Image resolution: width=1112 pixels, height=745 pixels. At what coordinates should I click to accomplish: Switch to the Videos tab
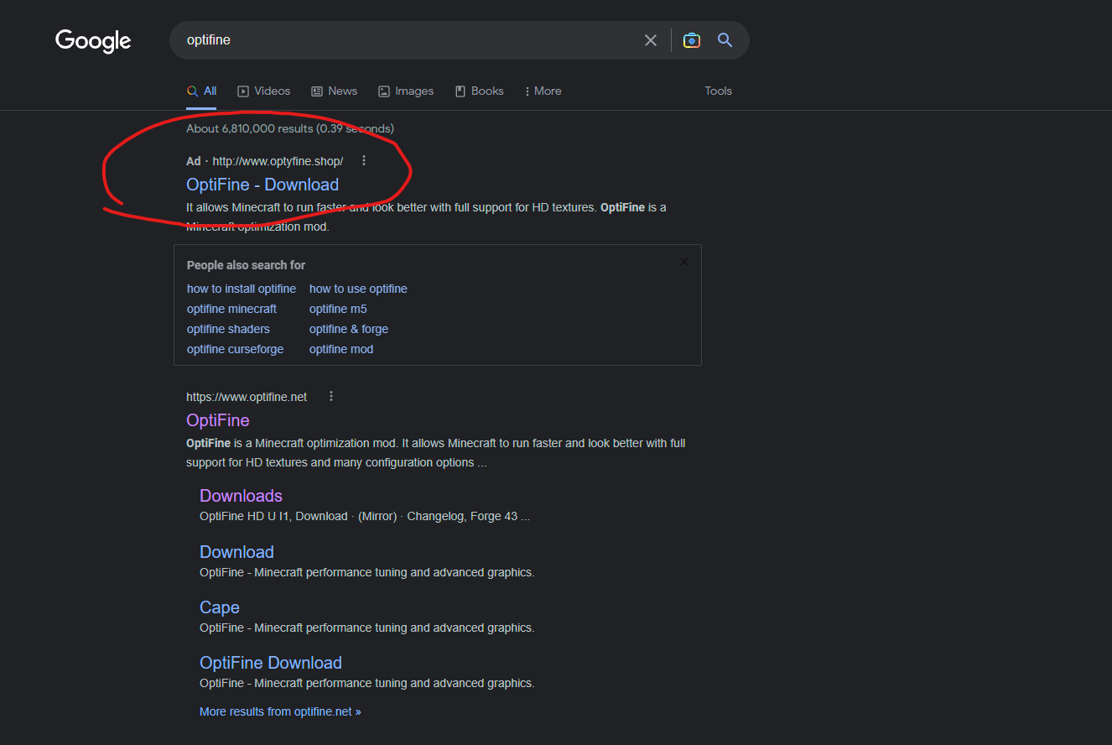pyautogui.click(x=264, y=91)
